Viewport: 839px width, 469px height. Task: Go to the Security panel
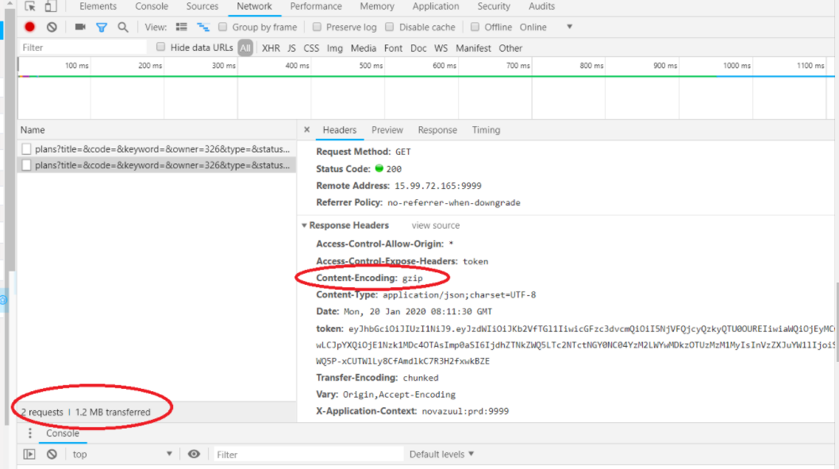pos(494,6)
